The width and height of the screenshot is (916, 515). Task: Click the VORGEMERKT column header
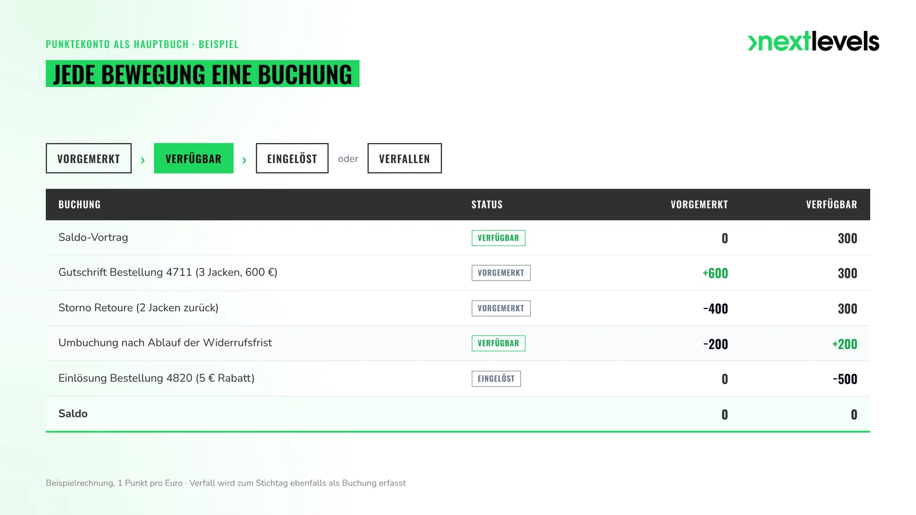699,205
